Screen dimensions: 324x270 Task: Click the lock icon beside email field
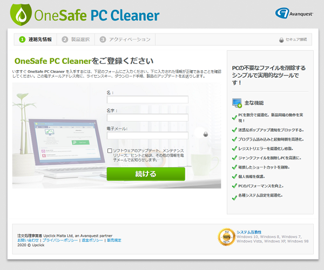pyautogui.click(x=206, y=134)
